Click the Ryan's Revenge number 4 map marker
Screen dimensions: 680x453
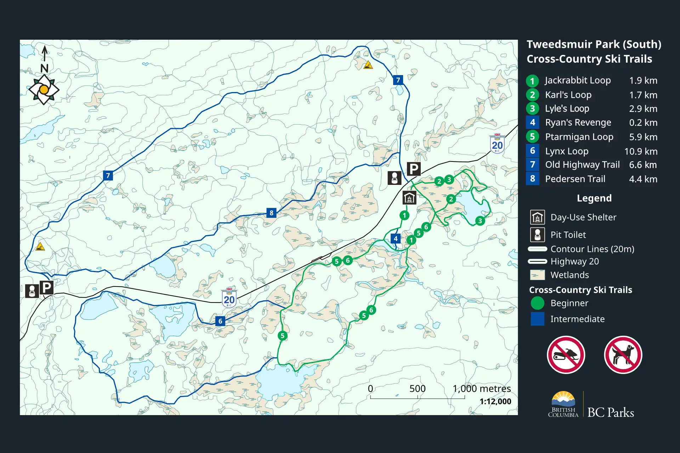point(396,238)
